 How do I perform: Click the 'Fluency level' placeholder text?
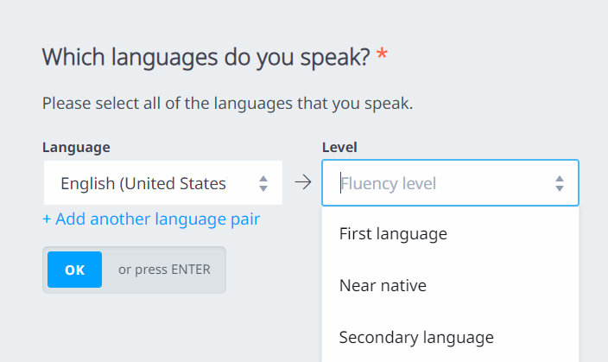389,183
